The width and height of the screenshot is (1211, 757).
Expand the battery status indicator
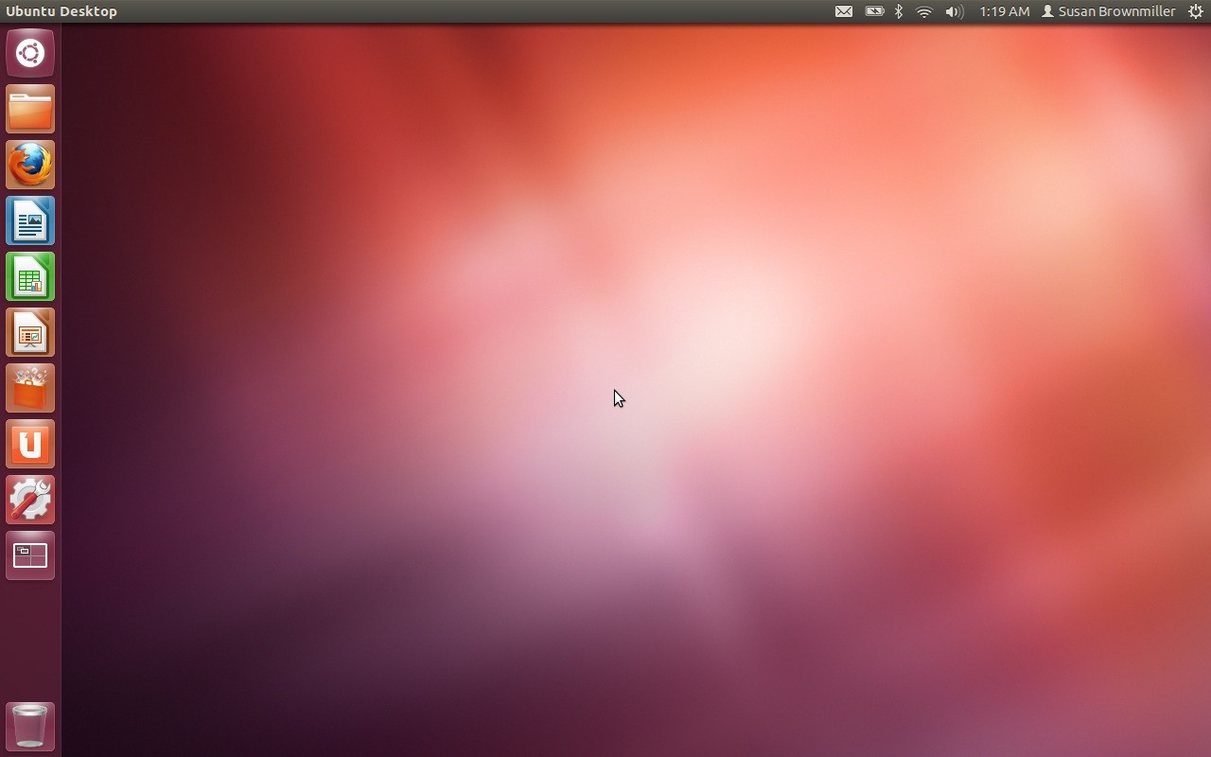point(874,11)
